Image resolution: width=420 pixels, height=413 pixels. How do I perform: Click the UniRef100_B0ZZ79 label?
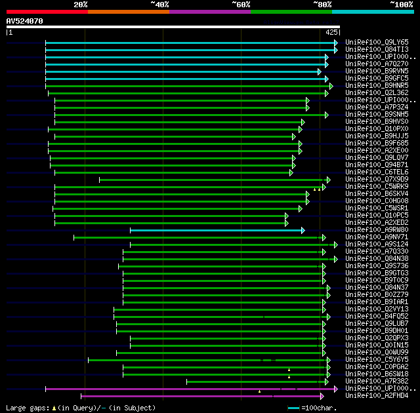pos(377,295)
